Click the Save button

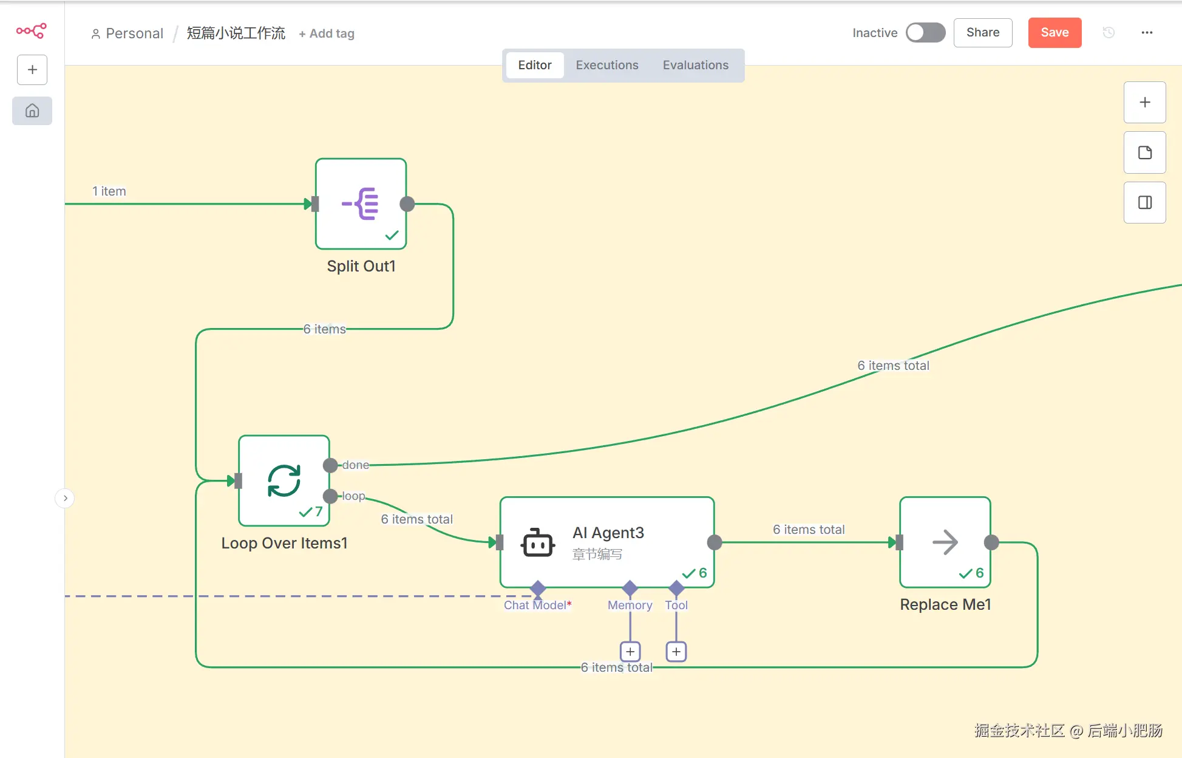click(1054, 33)
